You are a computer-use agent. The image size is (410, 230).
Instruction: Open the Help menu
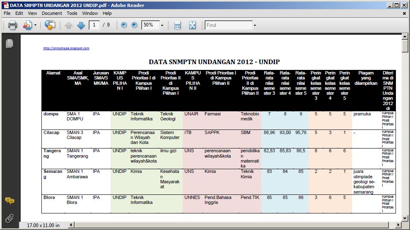[x=107, y=13]
